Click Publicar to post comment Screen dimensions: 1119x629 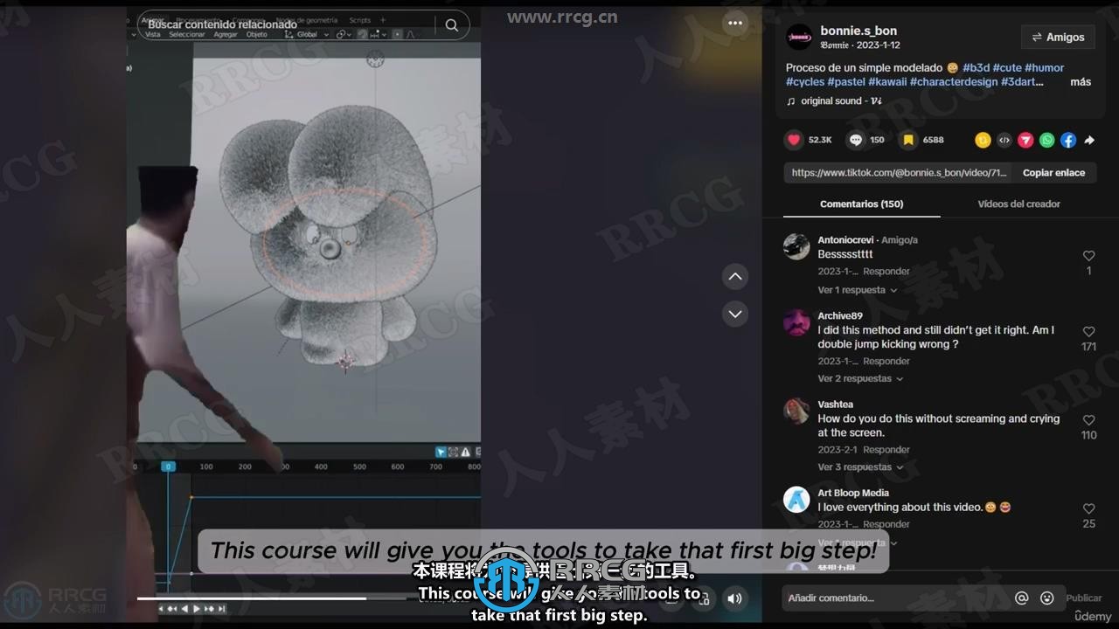click(1083, 598)
